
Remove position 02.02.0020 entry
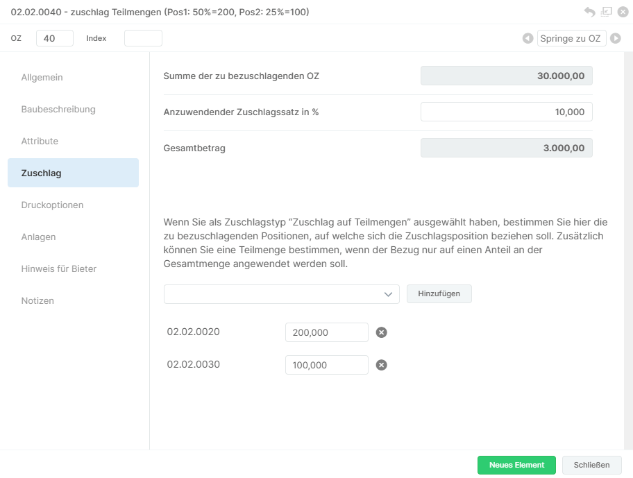(x=382, y=332)
